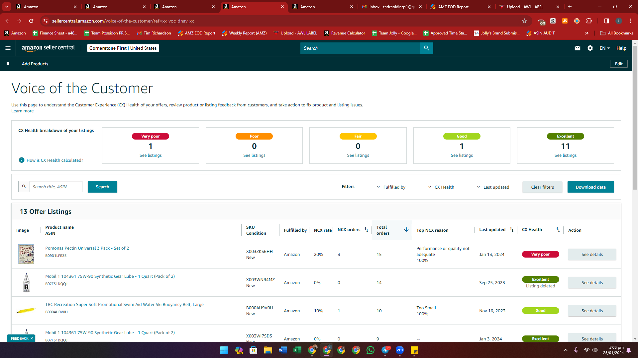The height and width of the screenshot is (358, 638).
Task: Click Edit button in the favorites bar
Action: [619, 64]
